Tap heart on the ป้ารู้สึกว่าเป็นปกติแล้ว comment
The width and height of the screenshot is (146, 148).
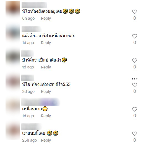pos(135,60)
